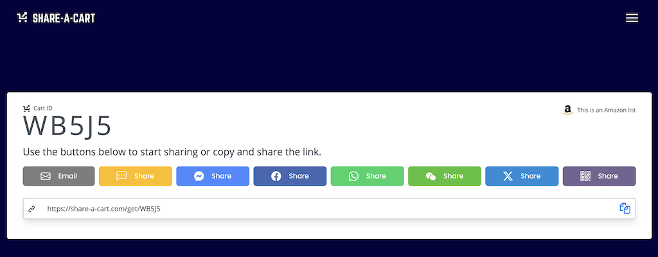Open the hamburger navigation menu
This screenshot has height=257, width=658.
(x=632, y=17)
